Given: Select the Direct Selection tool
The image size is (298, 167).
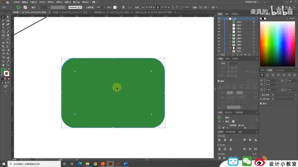Looking at the screenshot, I should (x=8, y=17).
